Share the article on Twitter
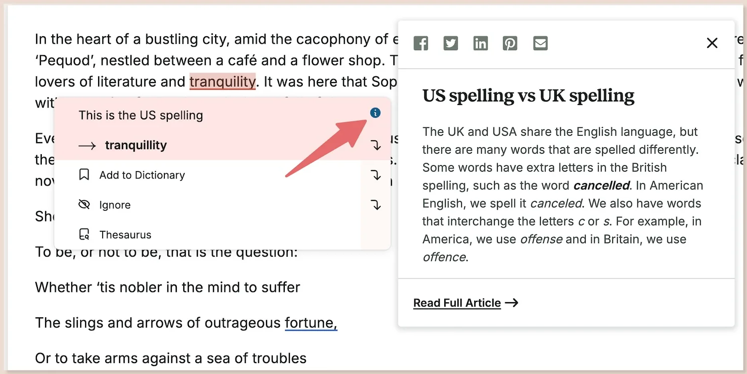 point(451,43)
